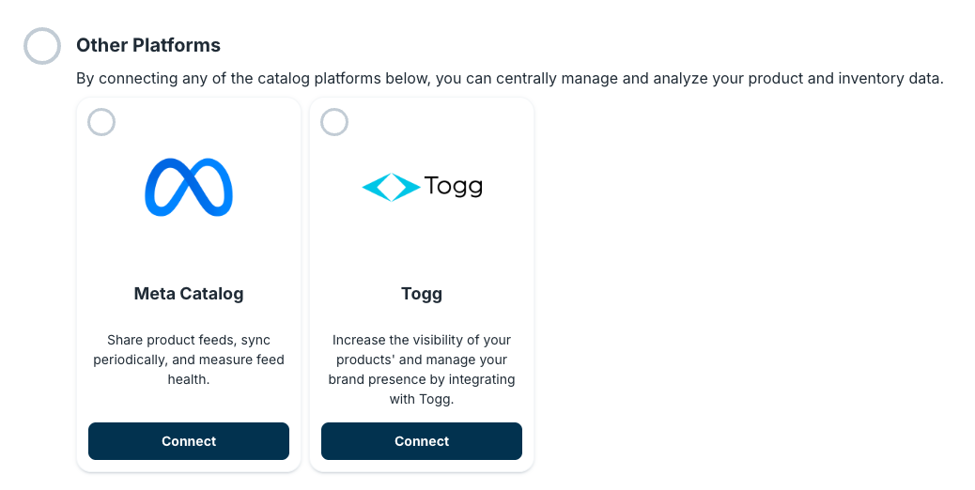Click "brand presence by integrating" text line
This screenshot has height=490, width=975.
(422, 379)
